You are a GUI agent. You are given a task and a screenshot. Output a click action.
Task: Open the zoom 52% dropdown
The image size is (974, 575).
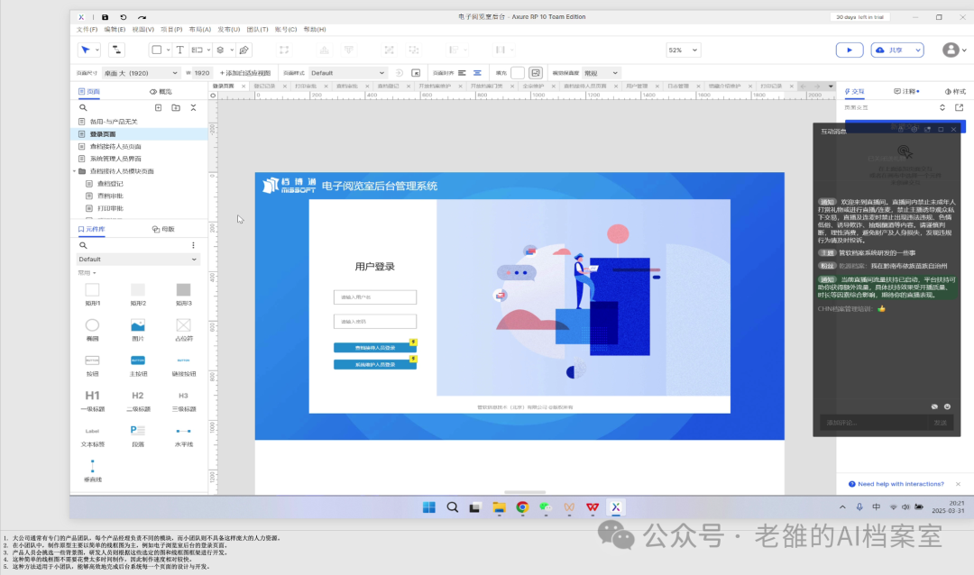(x=684, y=50)
